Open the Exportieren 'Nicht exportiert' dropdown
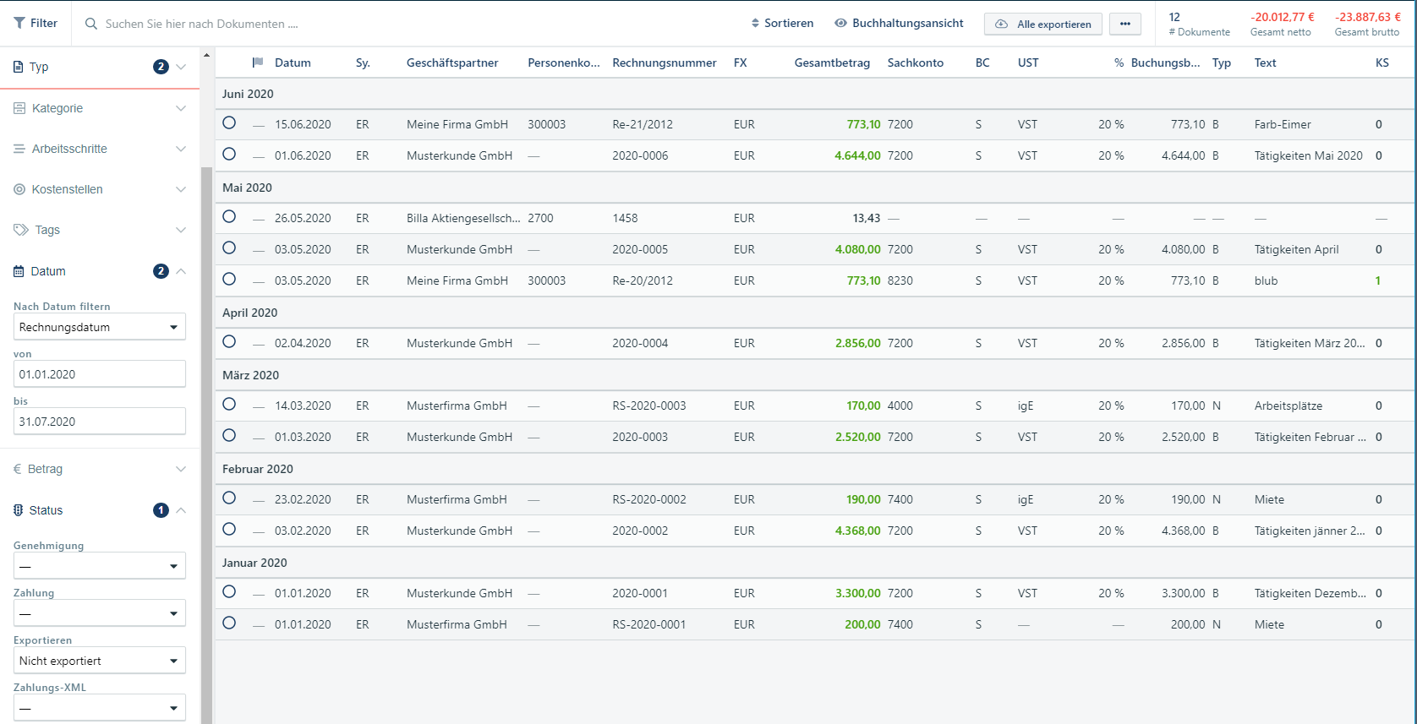Screen dimensions: 1417x724 point(99,661)
